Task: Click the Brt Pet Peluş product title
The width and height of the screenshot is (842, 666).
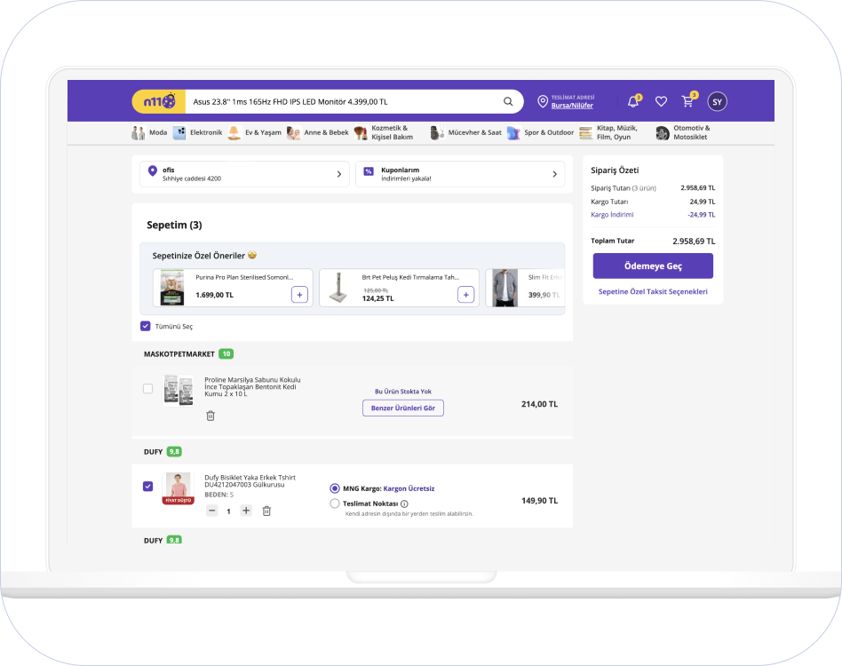Action: (x=410, y=277)
